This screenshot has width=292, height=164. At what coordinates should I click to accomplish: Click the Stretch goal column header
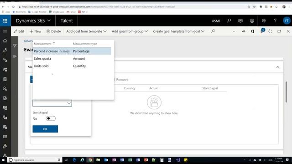[x=210, y=88]
